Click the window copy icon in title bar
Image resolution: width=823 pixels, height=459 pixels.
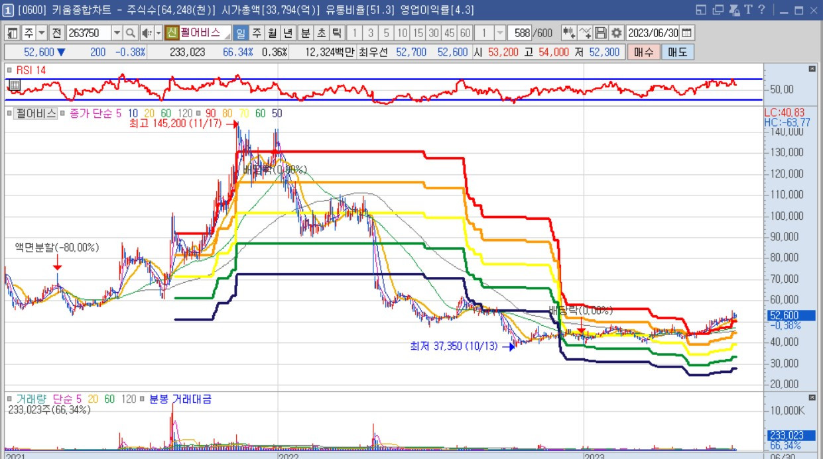(718, 10)
